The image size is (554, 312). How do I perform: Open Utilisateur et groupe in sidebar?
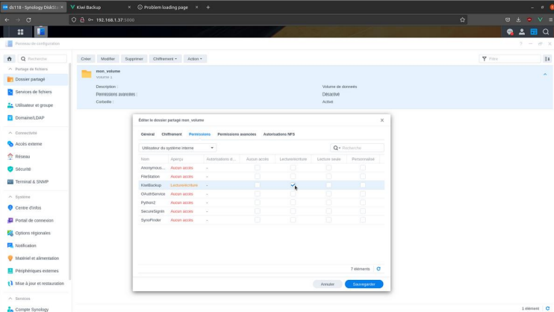[x=35, y=105]
